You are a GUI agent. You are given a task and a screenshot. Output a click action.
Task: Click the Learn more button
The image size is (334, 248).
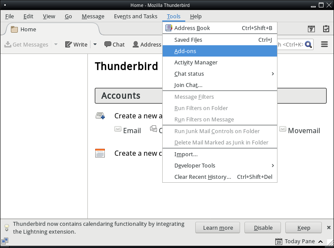(218, 228)
